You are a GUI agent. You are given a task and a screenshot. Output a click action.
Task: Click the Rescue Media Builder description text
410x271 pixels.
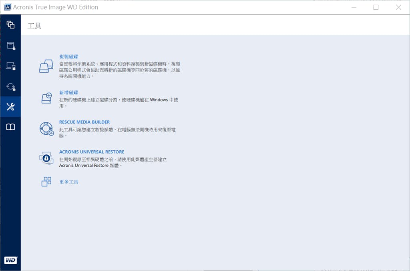pyautogui.click(x=117, y=133)
